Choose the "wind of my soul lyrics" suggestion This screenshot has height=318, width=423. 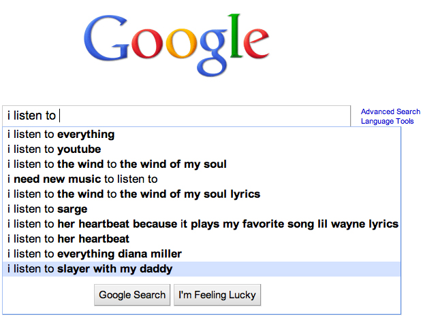[x=134, y=194]
